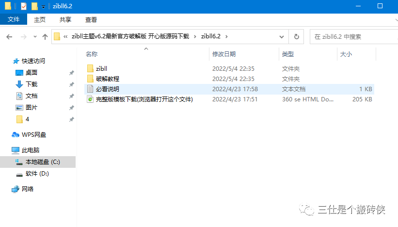The image size is (398, 227).
Task: Switch to the 共享 ribbon tab
Action: [65, 19]
